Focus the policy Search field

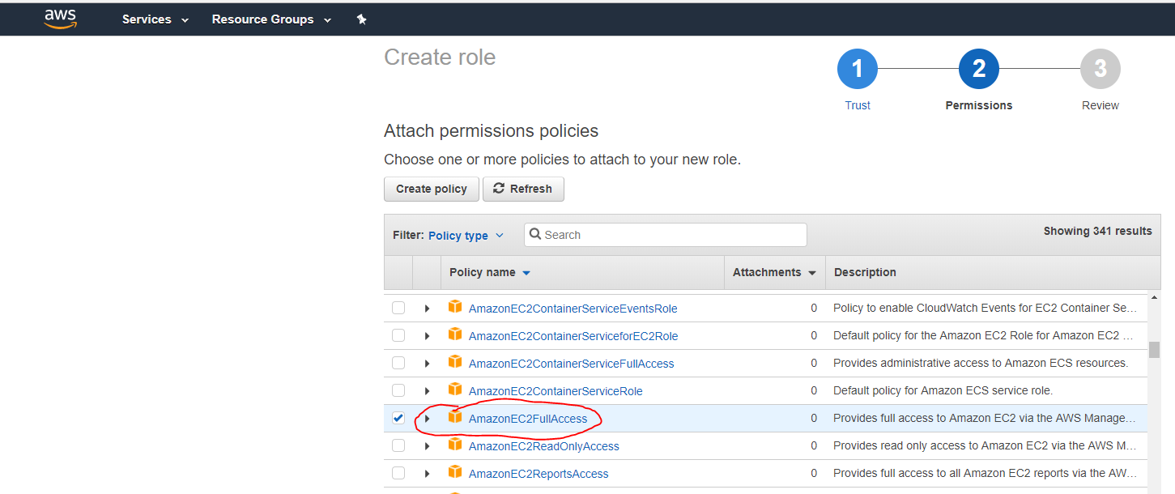click(666, 235)
